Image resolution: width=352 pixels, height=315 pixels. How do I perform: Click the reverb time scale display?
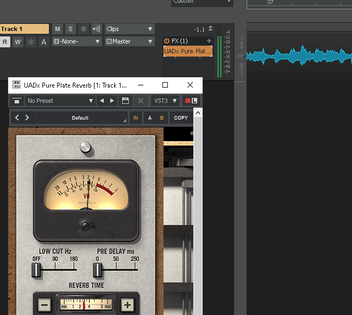point(86,305)
